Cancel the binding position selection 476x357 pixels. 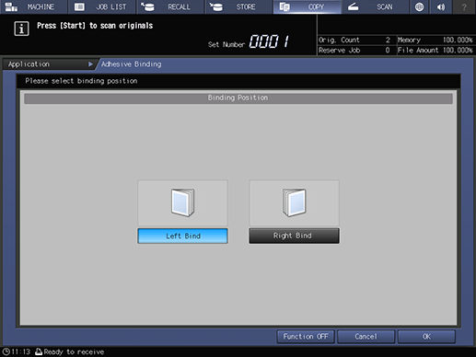(x=366, y=337)
